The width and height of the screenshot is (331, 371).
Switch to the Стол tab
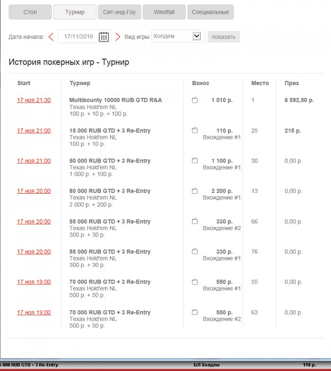(30, 12)
